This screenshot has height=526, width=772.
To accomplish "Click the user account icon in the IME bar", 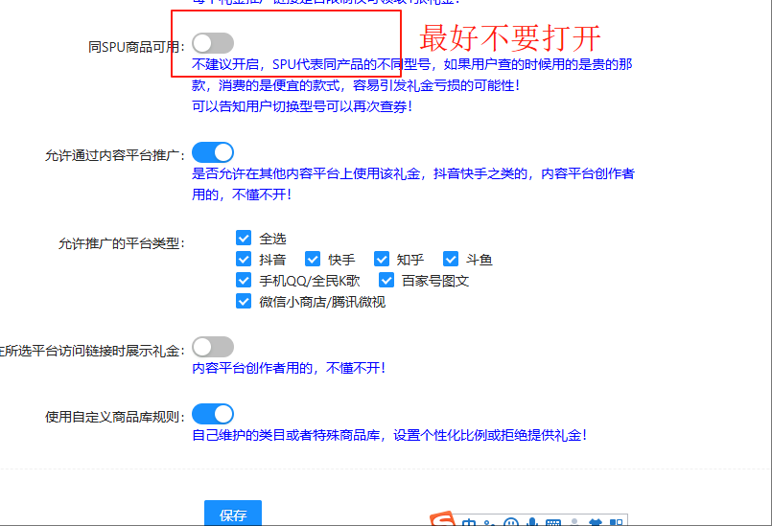I will coord(573,523).
